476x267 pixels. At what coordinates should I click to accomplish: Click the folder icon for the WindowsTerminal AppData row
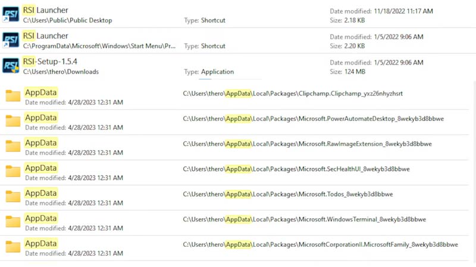pos(13,221)
